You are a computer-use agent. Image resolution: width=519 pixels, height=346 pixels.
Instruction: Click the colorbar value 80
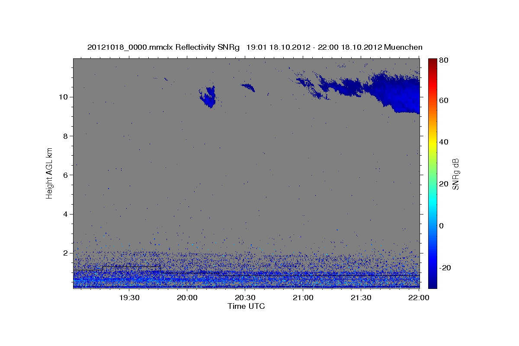pyautogui.click(x=444, y=60)
